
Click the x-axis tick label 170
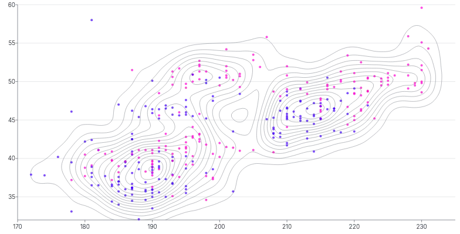(17, 226)
